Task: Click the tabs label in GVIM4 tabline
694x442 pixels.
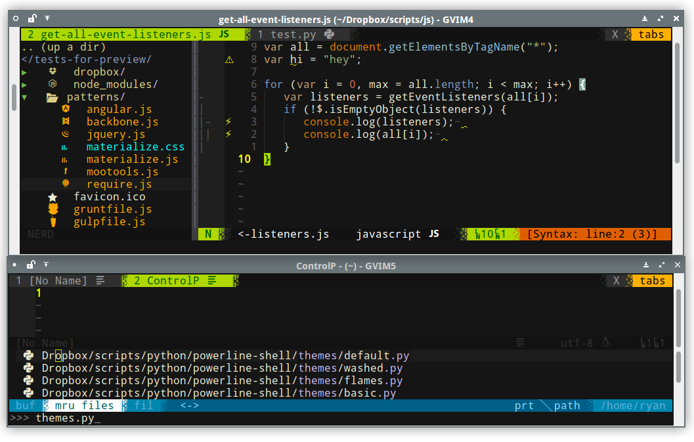Action: pyautogui.click(x=651, y=34)
